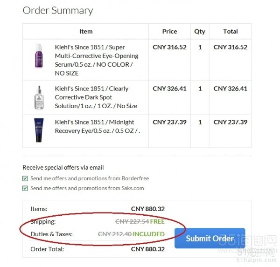The width and height of the screenshot is (280, 267).
Task: Click the Price column header
Action: point(169,31)
